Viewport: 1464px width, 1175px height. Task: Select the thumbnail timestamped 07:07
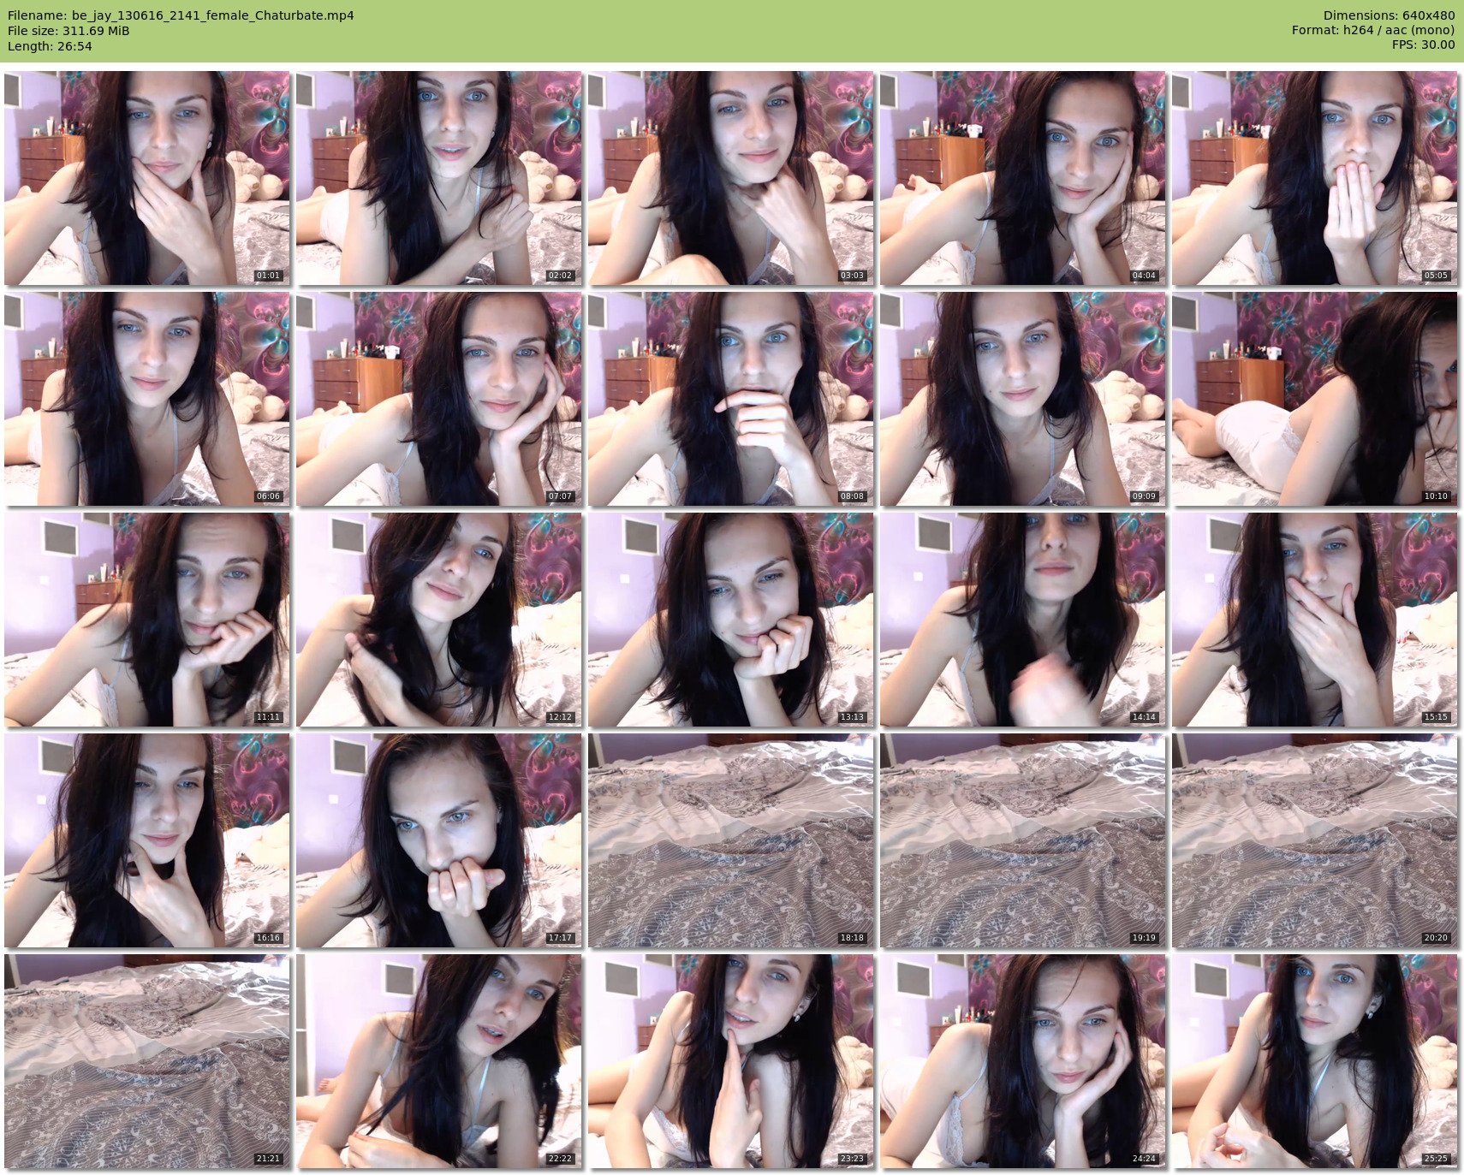click(438, 399)
